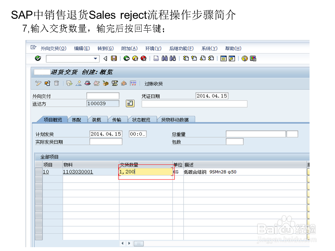The image size is (335, 251).
Task: Click the Print icon
Action: pos(156,58)
